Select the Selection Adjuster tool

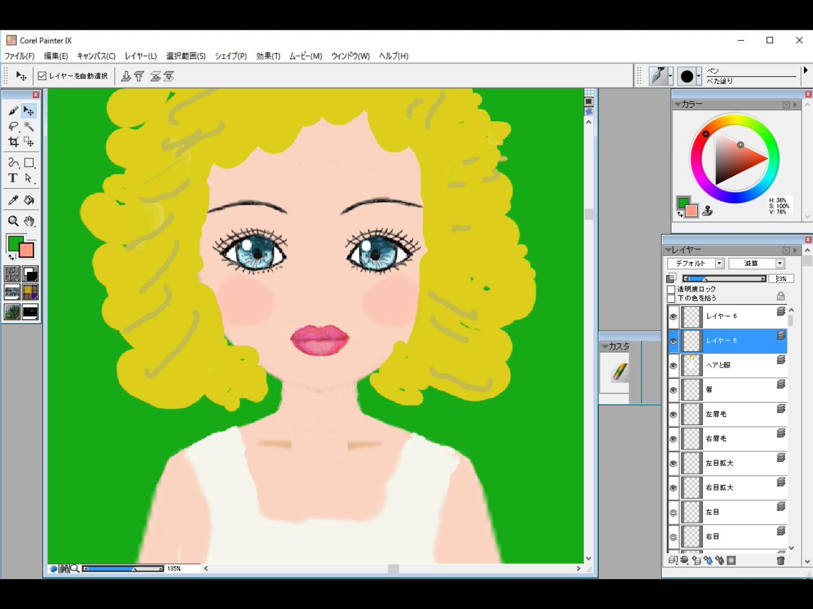(x=29, y=142)
